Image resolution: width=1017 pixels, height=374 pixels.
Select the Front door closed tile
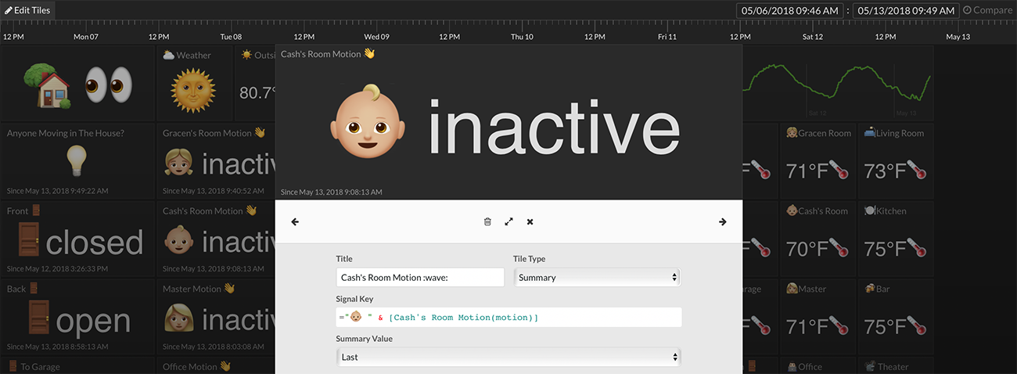pyautogui.click(x=78, y=239)
